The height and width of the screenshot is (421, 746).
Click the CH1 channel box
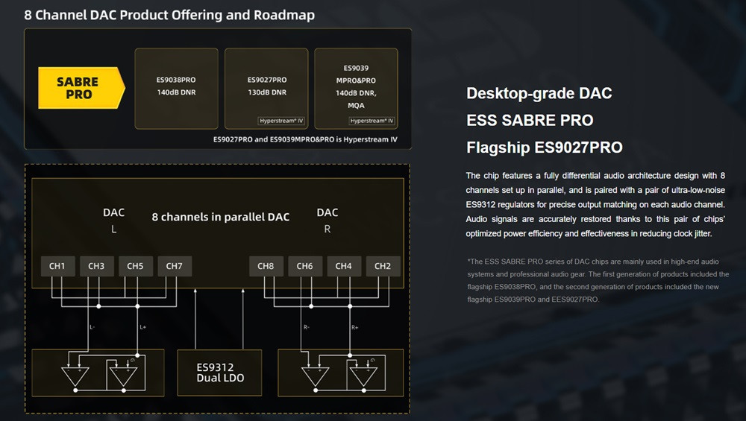[x=57, y=266]
